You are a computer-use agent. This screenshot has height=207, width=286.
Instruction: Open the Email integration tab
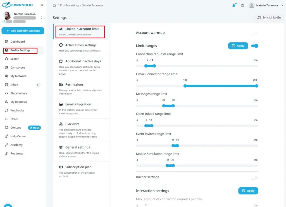pyautogui.click(x=81, y=109)
